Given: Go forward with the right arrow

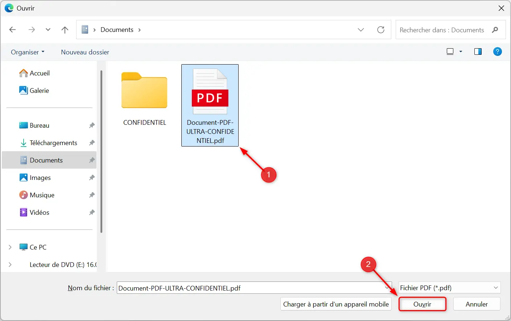Looking at the screenshot, I should (32, 30).
